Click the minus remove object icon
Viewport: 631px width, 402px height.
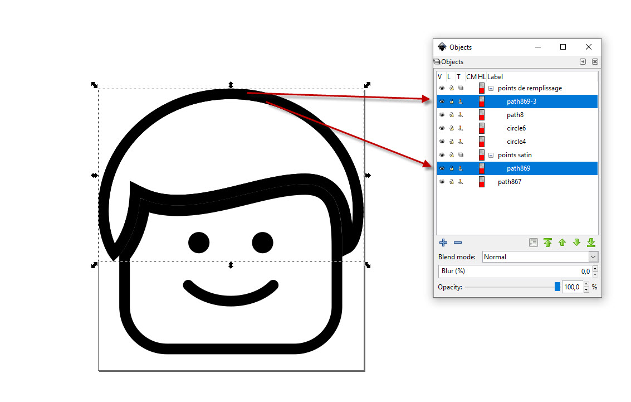(x=458, y=243)
